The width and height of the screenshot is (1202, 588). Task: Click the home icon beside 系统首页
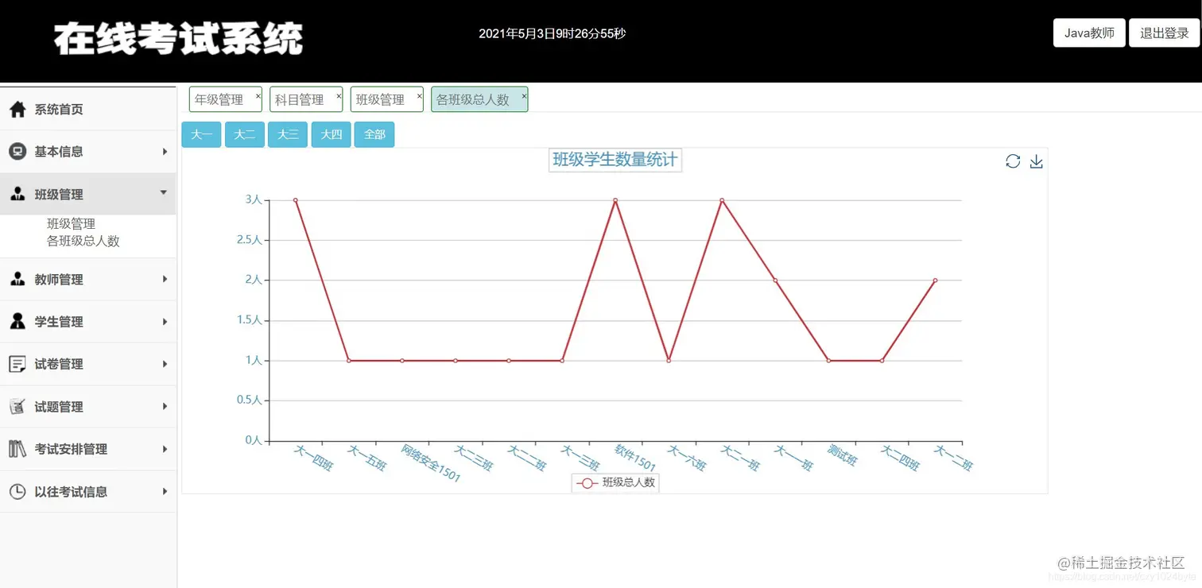coord(17,110)
